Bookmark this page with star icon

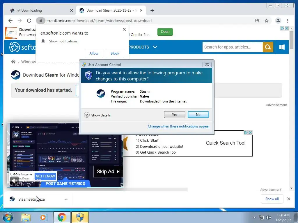[x=267, y=21]
